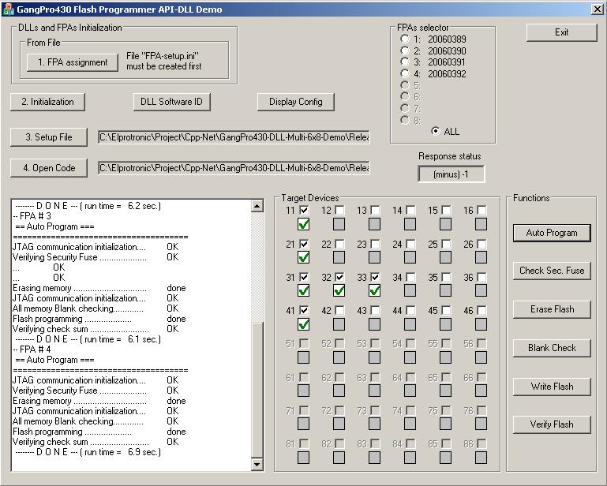Viewport: 607px width, 486px height.
Task: Click the green check indicator under device 32
Action: coord(339,290)
